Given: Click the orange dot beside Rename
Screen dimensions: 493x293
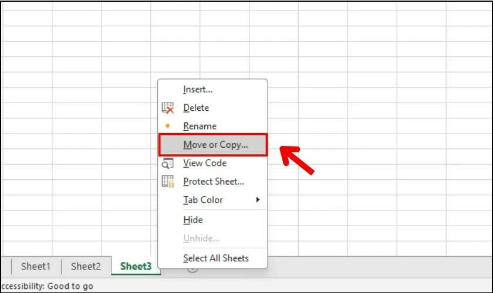Looking at the screenshot, I should (x=168, y=126).
